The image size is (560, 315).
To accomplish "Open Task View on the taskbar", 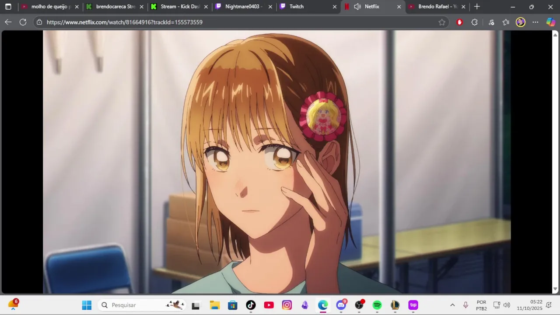I will coord(196,305).
